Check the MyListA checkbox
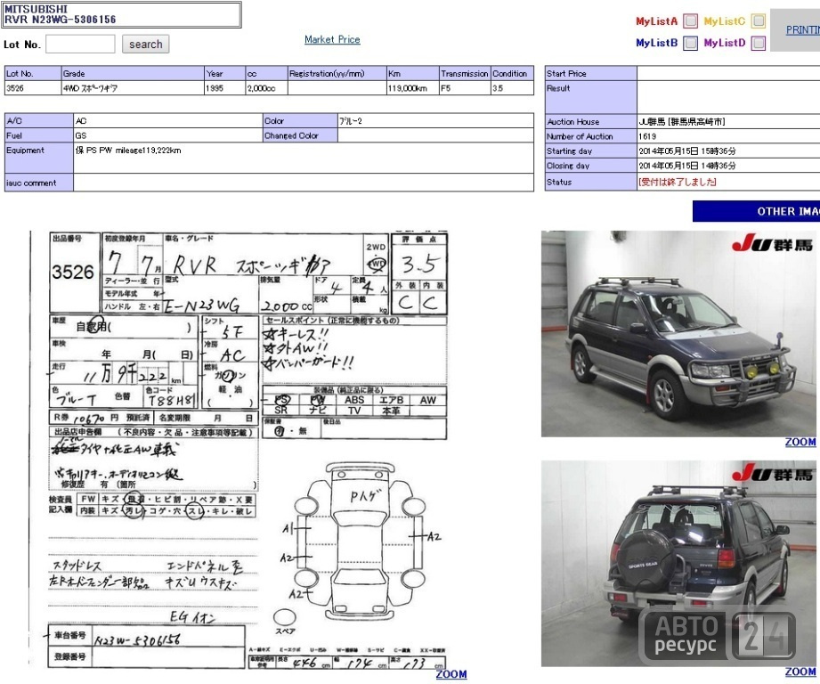Image resolution: width=820 pixels, height=684 pixels. (690, 20)
